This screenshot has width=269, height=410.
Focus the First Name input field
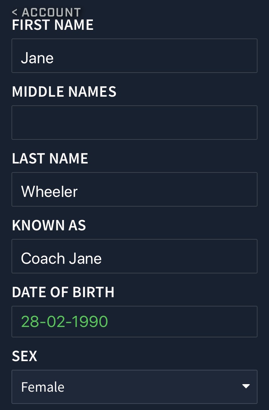pos(134,56)
